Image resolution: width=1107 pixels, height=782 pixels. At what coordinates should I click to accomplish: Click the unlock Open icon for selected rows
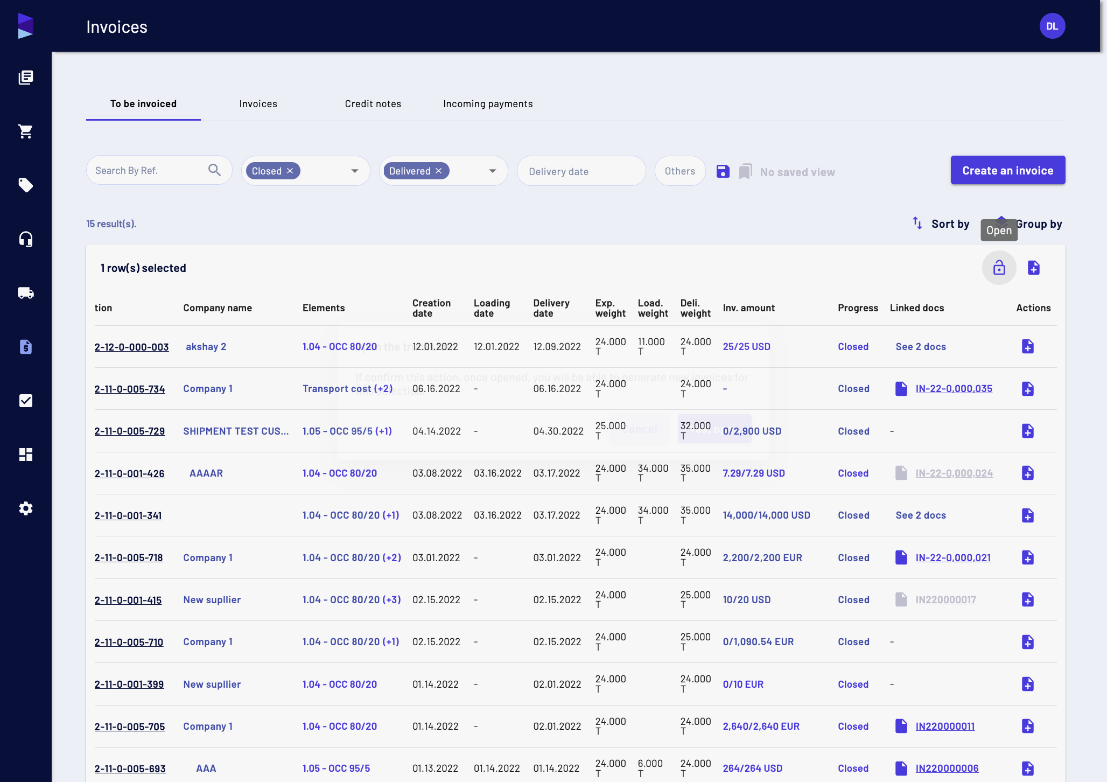pos(999,268)
